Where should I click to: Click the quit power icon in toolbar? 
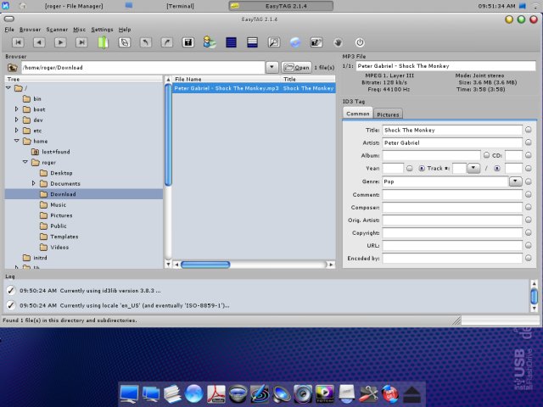[359, 42]
